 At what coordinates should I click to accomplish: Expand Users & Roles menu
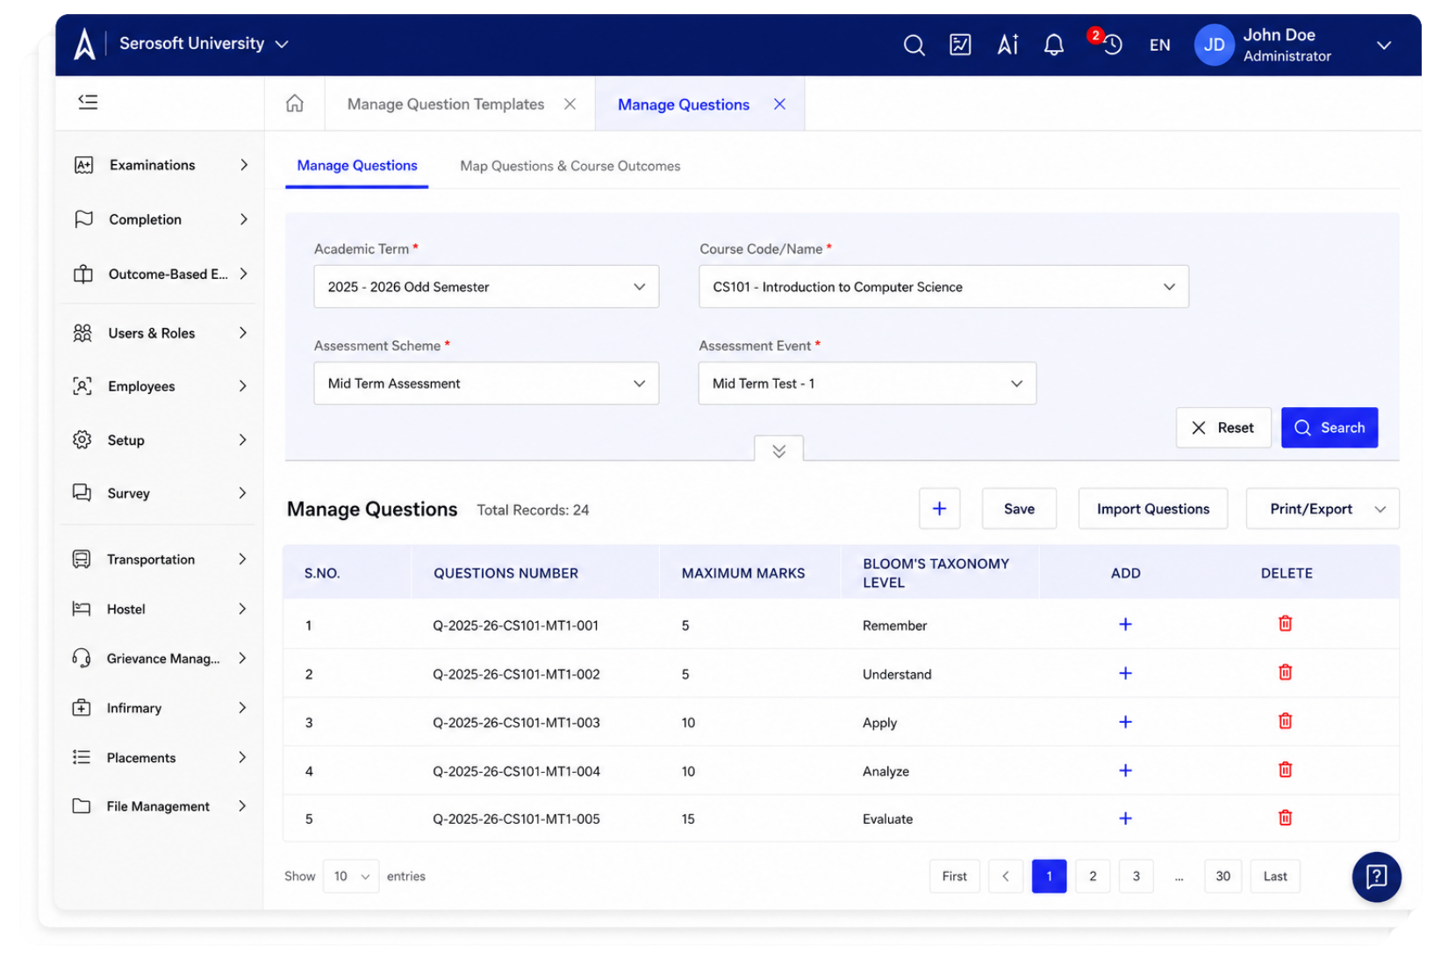[161, 333]
